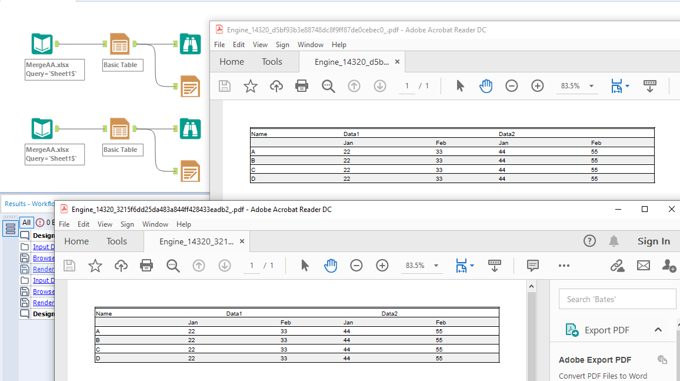
Task: Collapse the Export PDF panel section
Action: [x=658, y=330]
